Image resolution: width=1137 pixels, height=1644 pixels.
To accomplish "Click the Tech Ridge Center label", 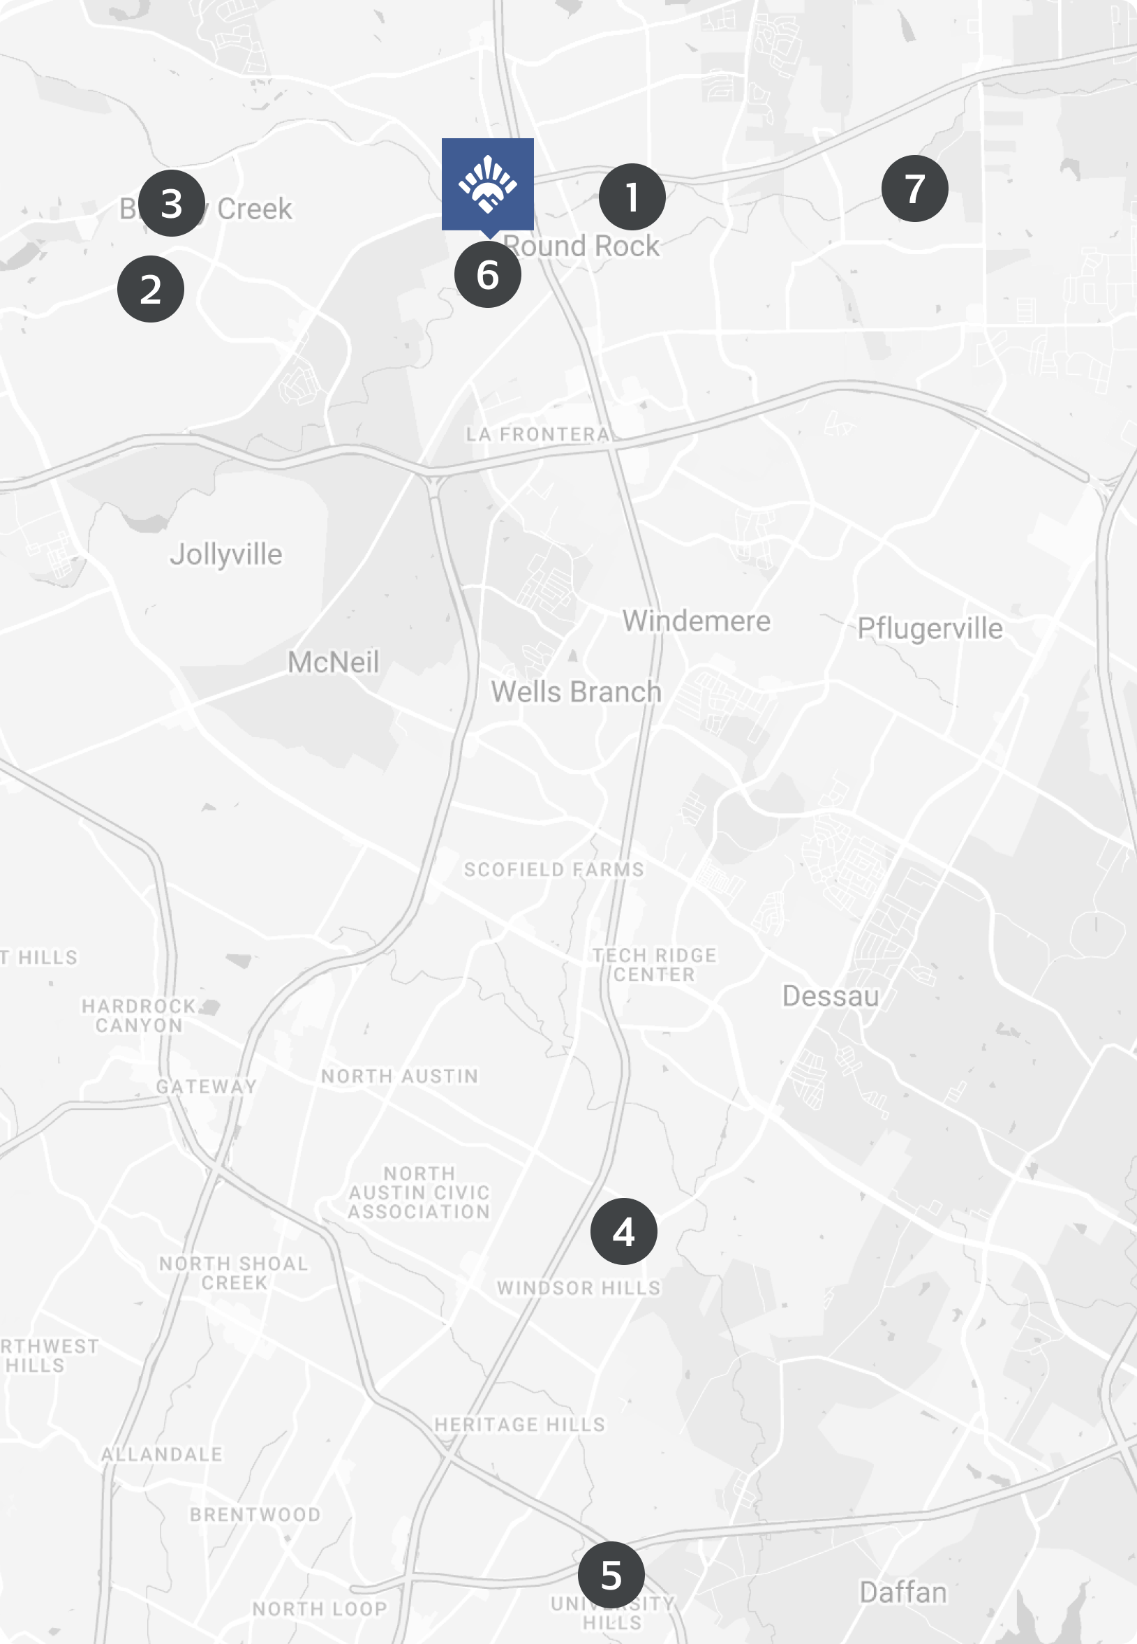I will (655, 965).
